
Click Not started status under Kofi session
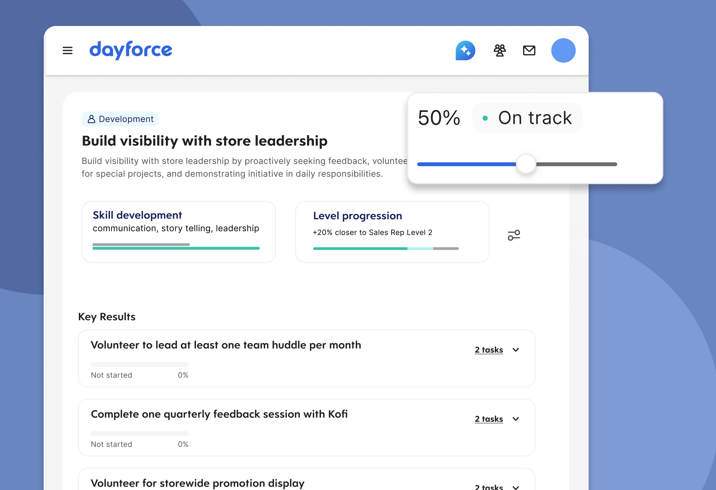click(x=112, y=444)
